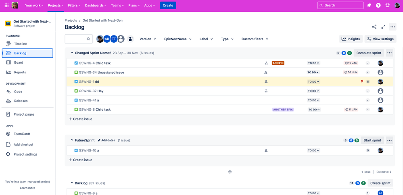Open the Type filter dropdown
Screen dimensions: 403x195
click(227, 39)
